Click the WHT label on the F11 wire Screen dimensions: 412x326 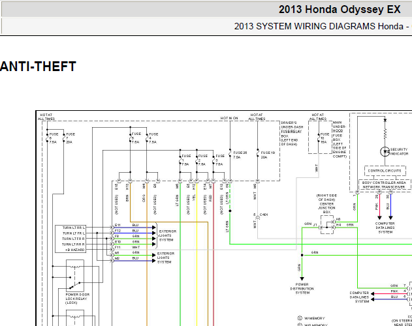[136, 247]
